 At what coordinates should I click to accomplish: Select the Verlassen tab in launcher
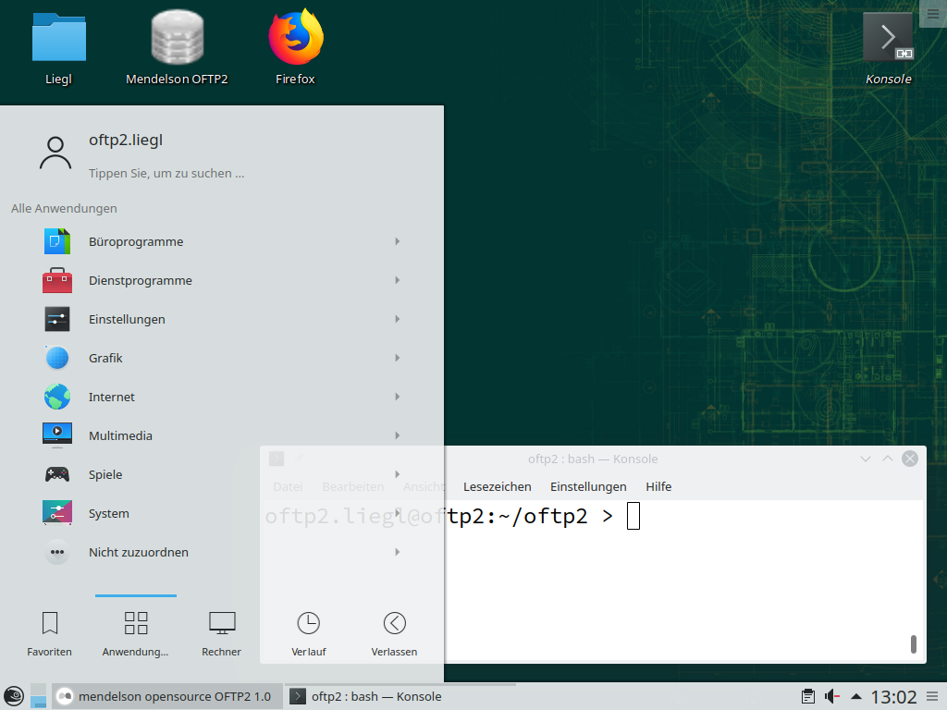[x=394, y=633]
